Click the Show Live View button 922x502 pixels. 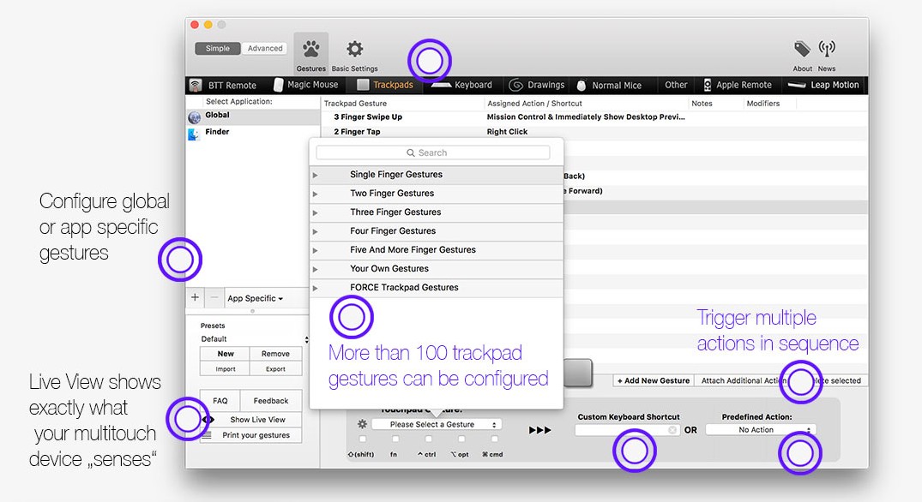click(257, 420)
